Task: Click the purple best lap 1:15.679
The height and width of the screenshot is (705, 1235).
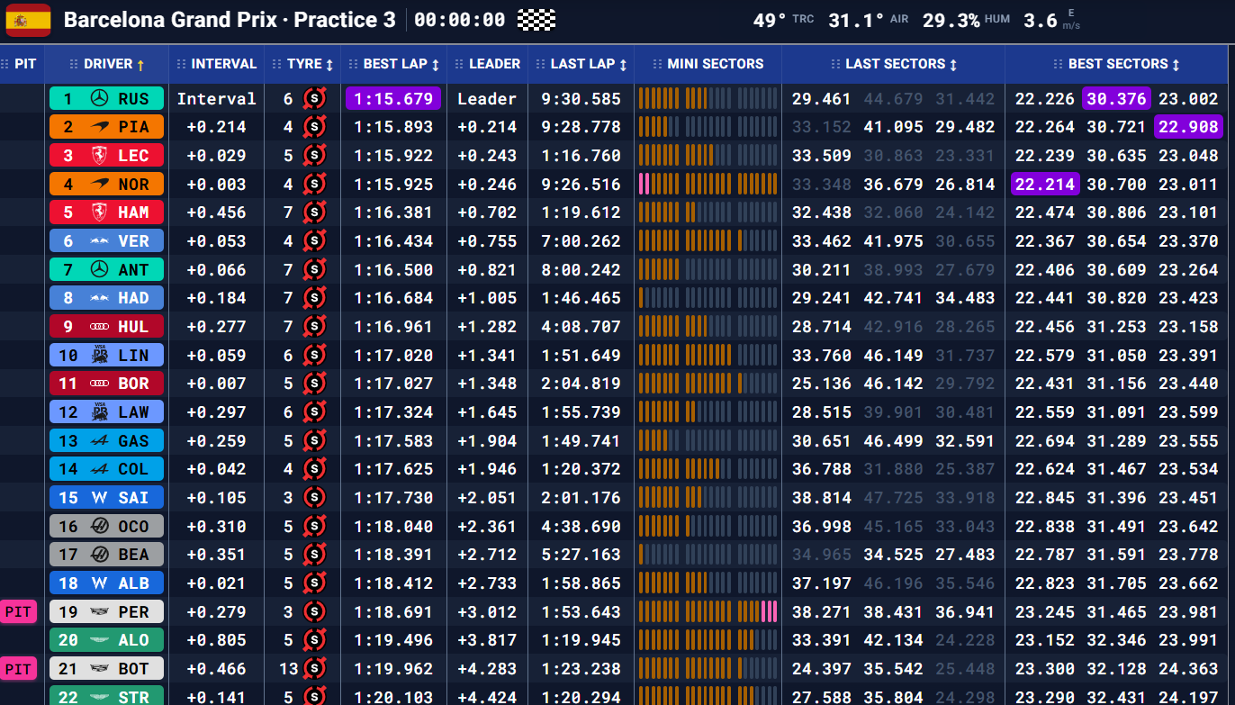Action: pyautogui.click(x=393, y=98)
